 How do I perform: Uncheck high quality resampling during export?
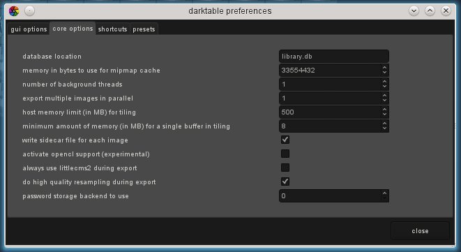[x=285, y=181]
